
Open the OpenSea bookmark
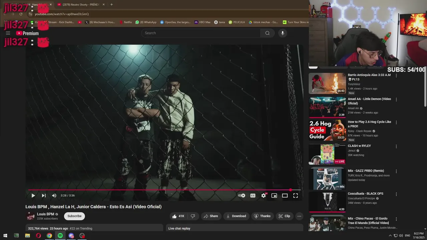coord(175,22)
